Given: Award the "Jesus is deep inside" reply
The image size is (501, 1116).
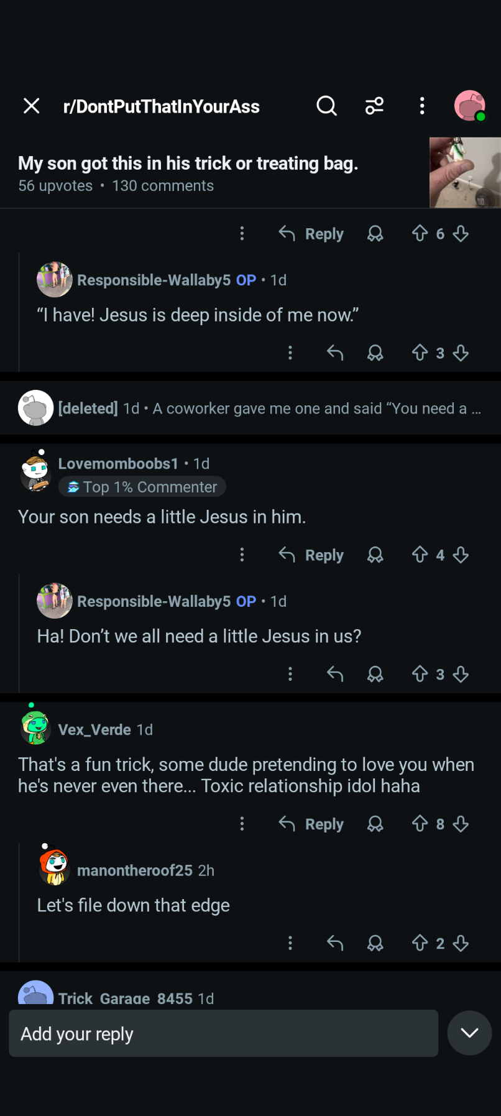Looking at the screenshot, I should (x=375, y=353).
